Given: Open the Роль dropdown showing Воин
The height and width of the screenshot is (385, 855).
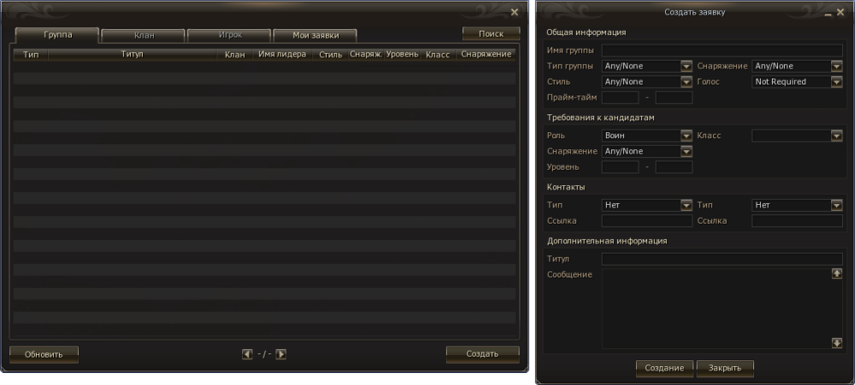Looking at the screenshot, I should (646, 136).
